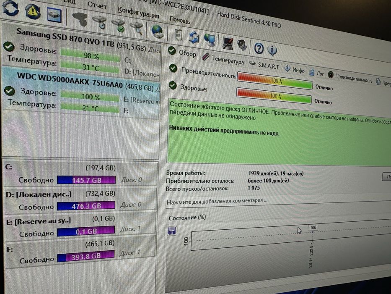Click the 'Состояние (%)' chart heading
This screenshot has width=391, height=294.
[x=187, y=218]
